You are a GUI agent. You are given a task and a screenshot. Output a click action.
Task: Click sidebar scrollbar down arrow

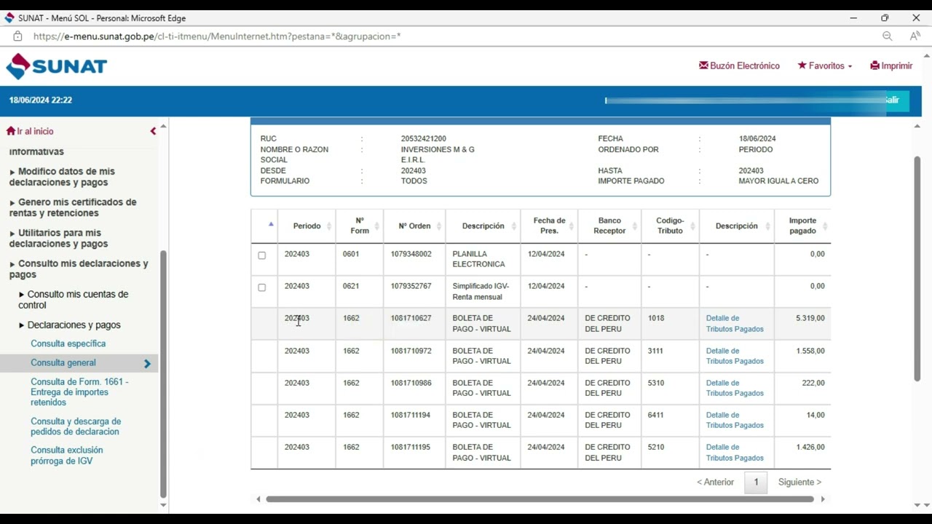pos(163,505)
